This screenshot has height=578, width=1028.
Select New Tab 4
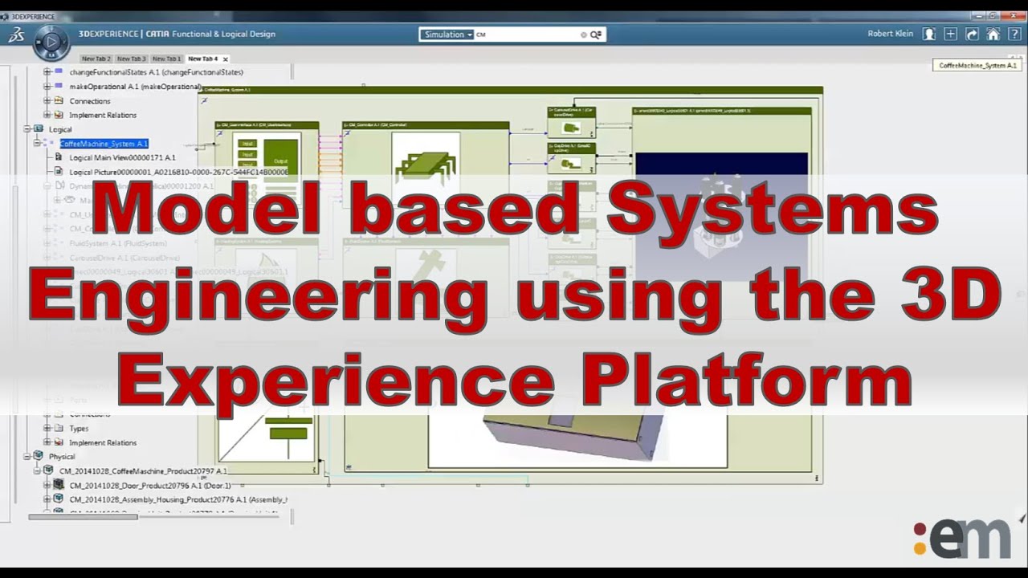[x=202, y=59]
